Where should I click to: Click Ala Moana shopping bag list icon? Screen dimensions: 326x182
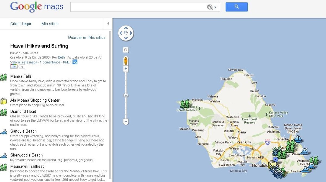[x=4, y=101]
